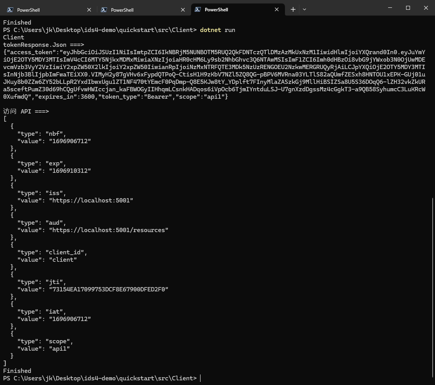Image resolution: width=435 pixels, height=385 pixels.
Task: Click the last 'Finished' line above bottom prompt
Action: click(x=17, y=371)
